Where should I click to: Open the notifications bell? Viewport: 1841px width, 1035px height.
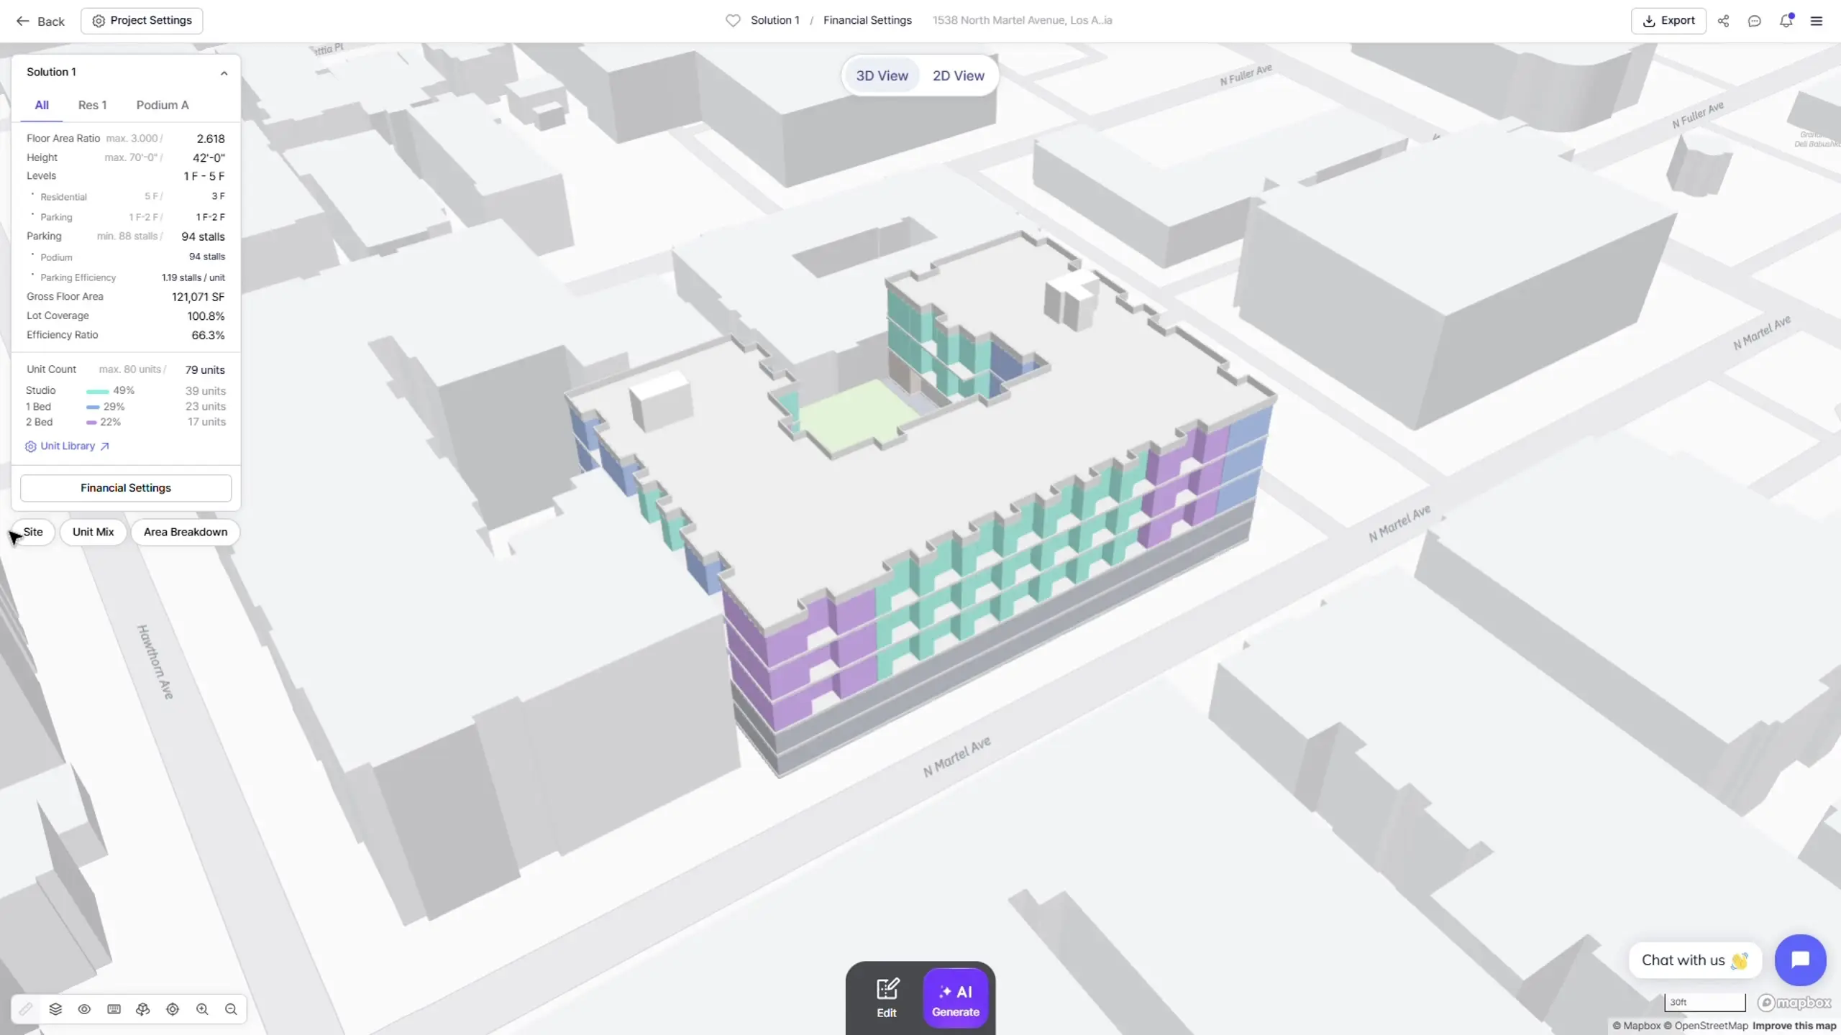[x=1786, y=21]
